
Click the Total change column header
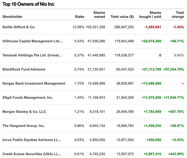[x=178, y=15]
